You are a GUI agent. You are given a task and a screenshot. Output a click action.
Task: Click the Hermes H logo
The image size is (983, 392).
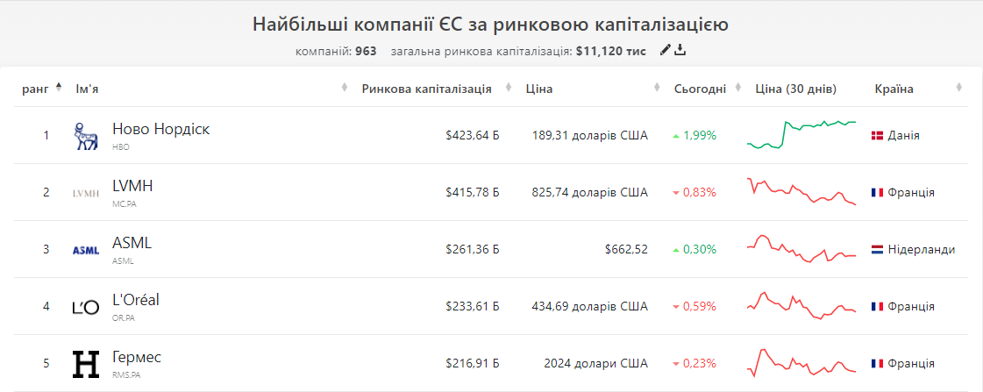click(86, 365)
